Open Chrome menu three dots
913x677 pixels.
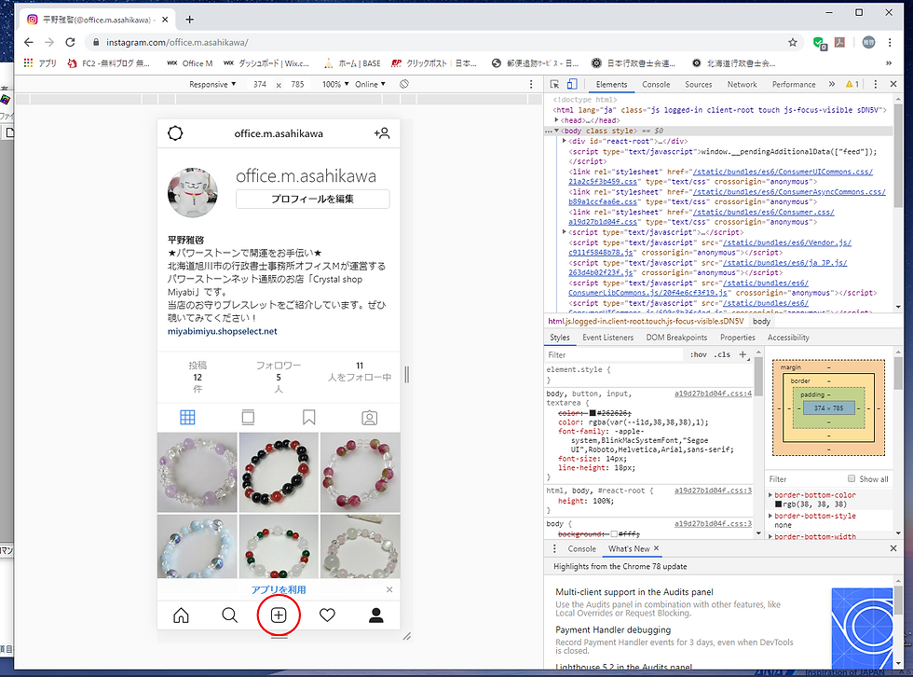890,42
